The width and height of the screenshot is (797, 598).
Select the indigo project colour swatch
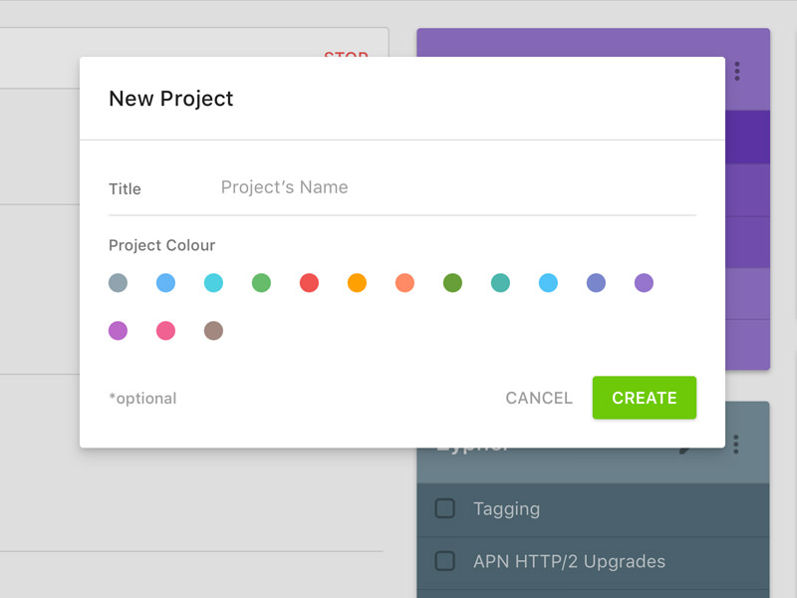click(x=596, y=283)
